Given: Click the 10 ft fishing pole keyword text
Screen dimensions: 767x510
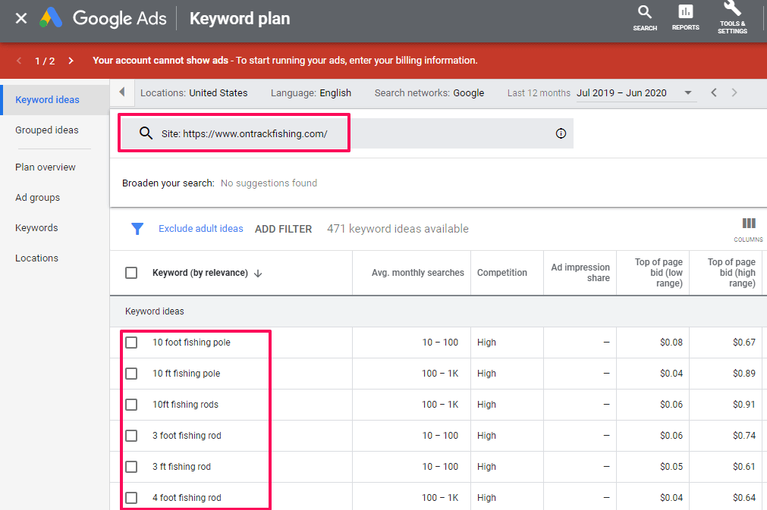Looking at the screenshot, I should (187, 374).
